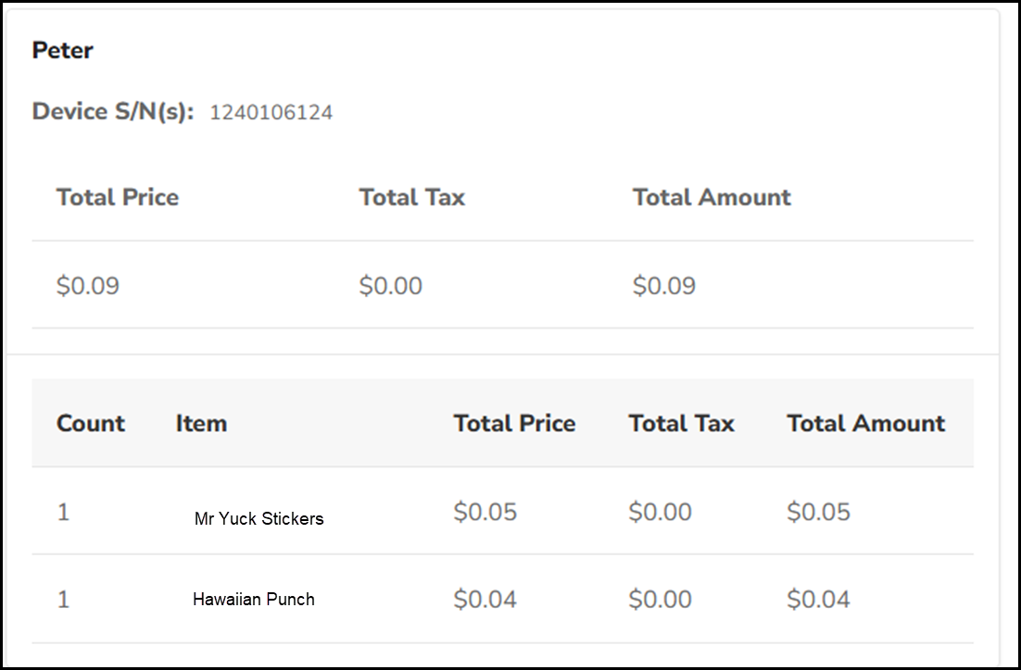Click the item table Total Price header
The height and width of the screenshot is (670, 1021).
[514, 424]
